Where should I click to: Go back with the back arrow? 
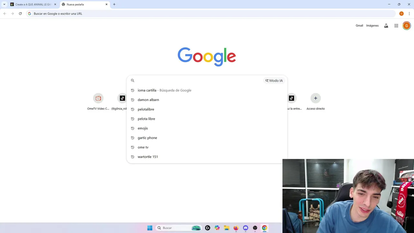pos(5,14)
